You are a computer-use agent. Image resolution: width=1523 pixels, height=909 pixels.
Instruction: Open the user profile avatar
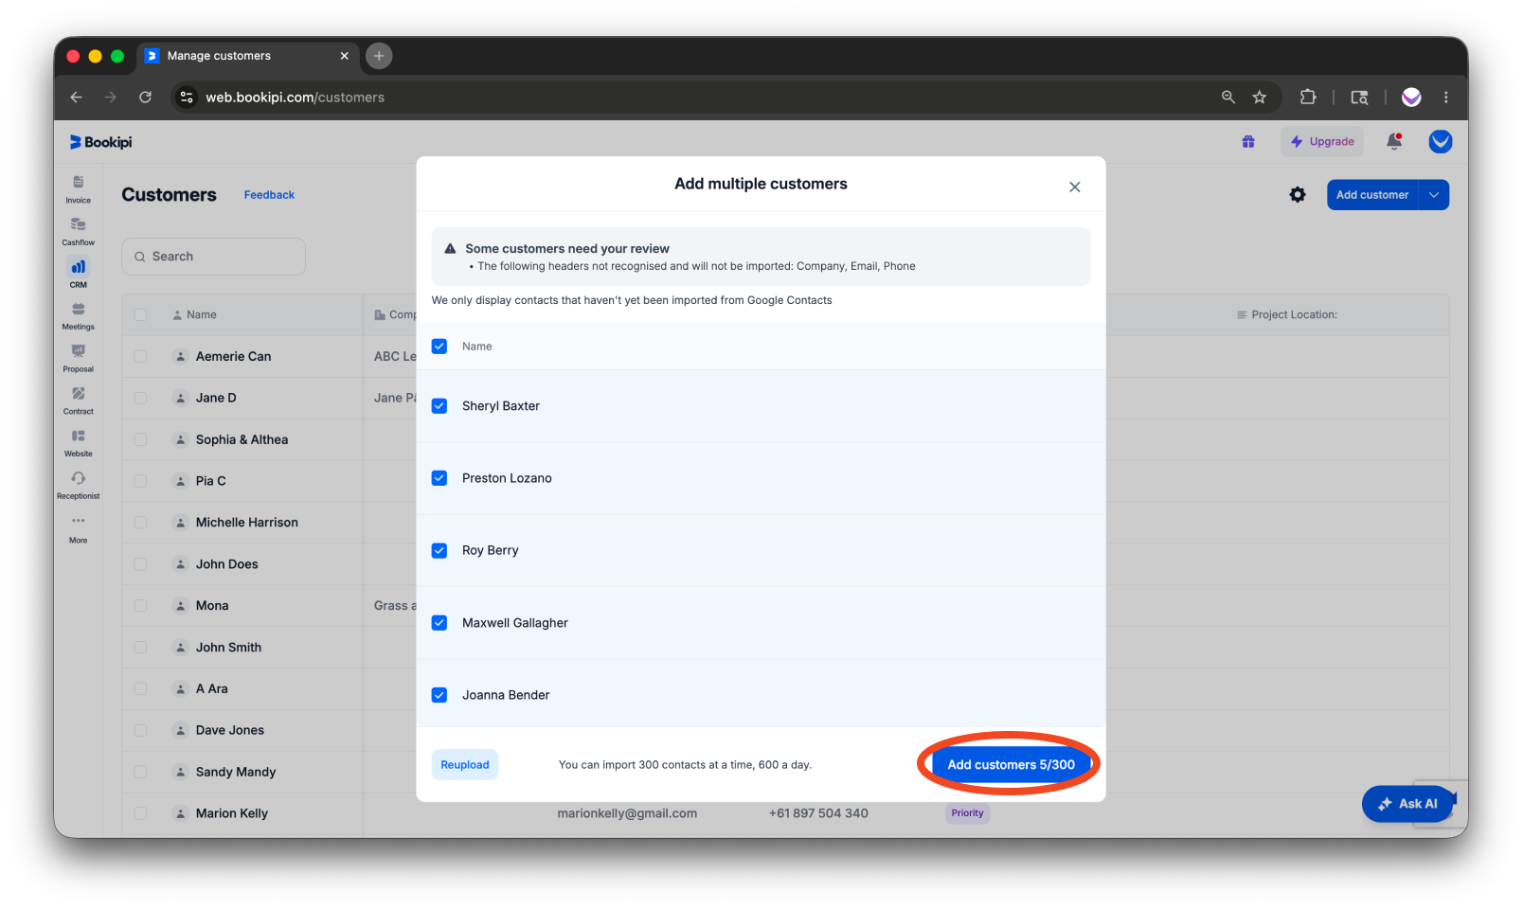pos(1440,142)
